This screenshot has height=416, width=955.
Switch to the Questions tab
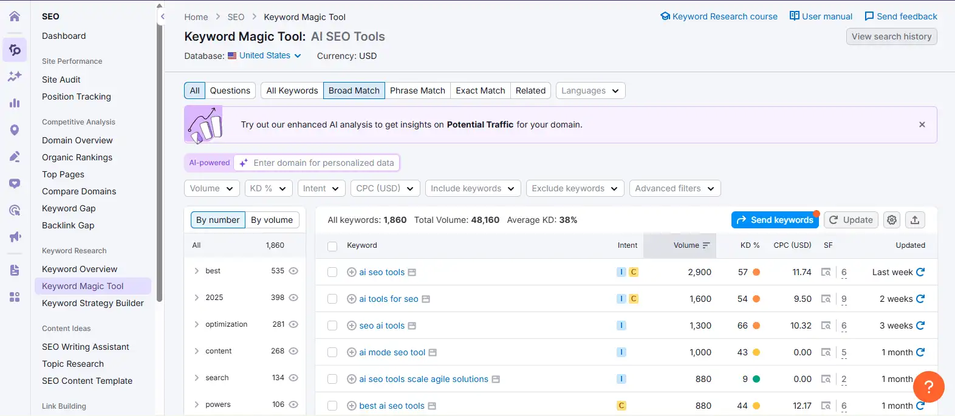230,90
